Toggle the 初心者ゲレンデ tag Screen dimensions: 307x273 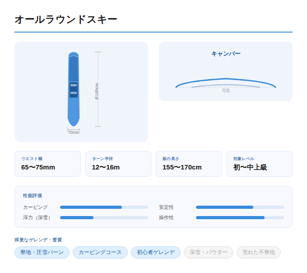(x=156, y=252)
